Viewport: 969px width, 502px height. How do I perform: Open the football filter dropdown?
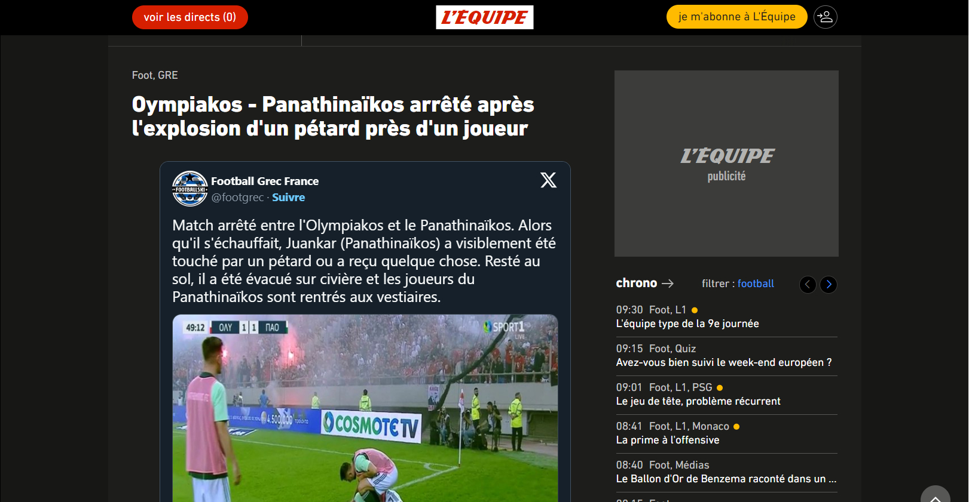[756, 284]
